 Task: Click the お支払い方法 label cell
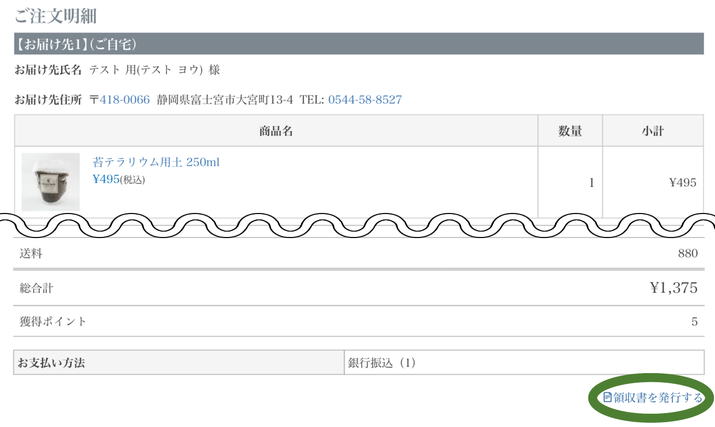coord(51,363)
